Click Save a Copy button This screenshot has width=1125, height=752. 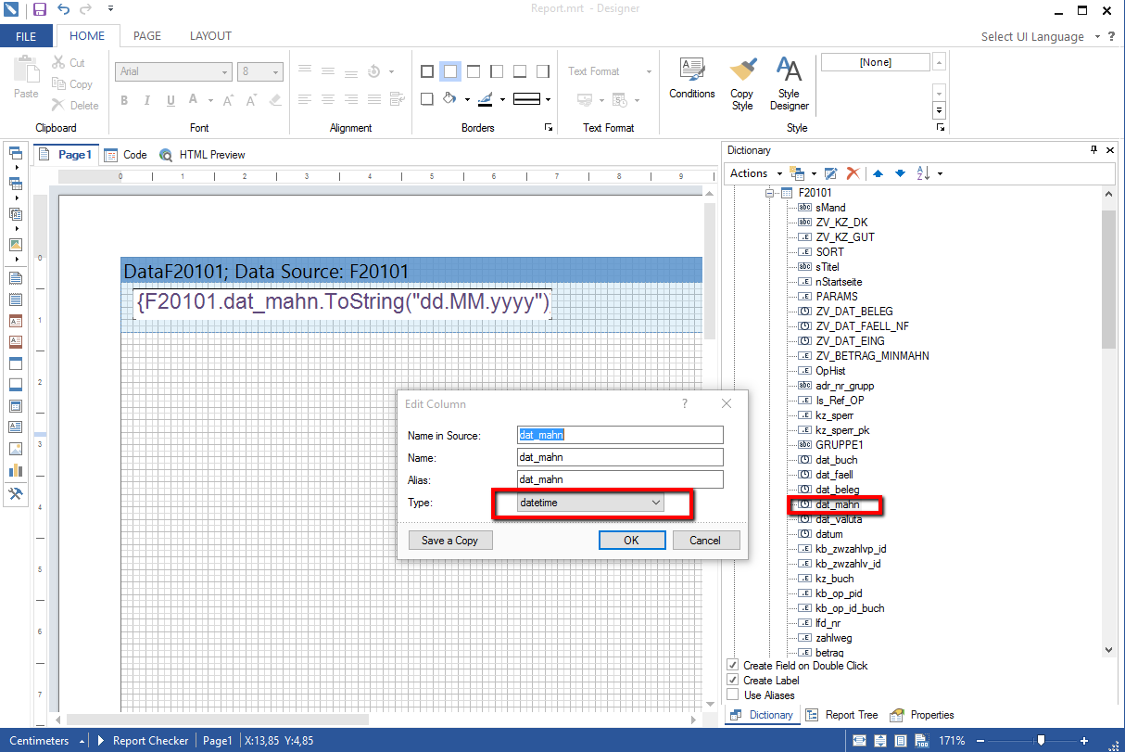pyautogui.click(x=450, y=540)
